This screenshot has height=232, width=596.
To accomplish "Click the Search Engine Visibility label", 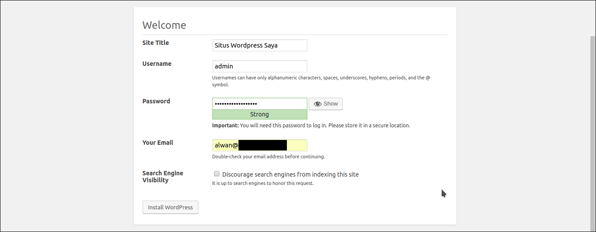I will 163,177.
